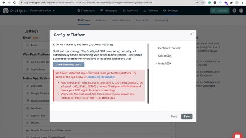
Task: Go to Dashboard
Action: (x=86, y=11)
